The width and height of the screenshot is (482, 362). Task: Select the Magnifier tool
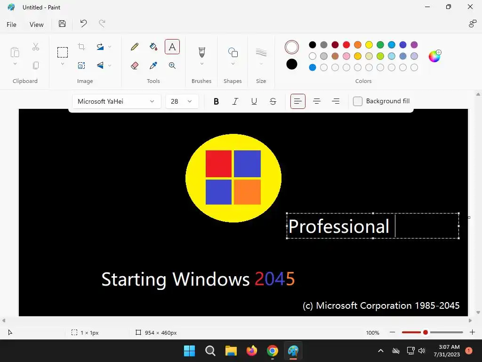coord(172,66)
